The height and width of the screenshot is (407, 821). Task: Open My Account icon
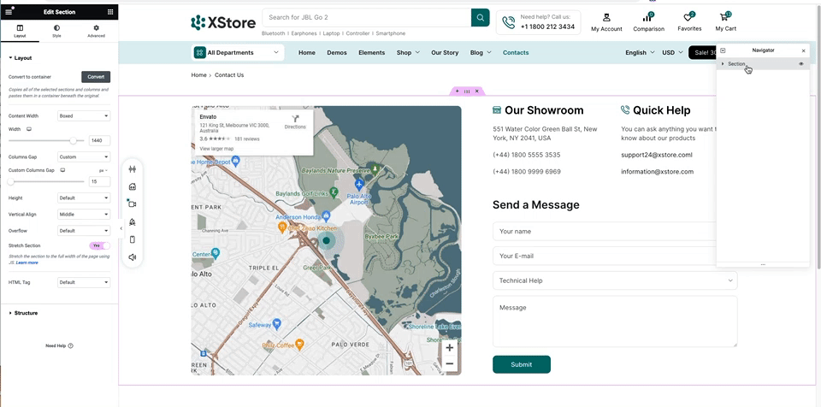tap(606, 17)
